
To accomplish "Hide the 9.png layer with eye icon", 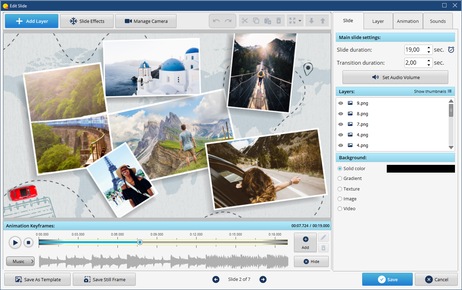I will pyautogui.click(x=340, y=103).
